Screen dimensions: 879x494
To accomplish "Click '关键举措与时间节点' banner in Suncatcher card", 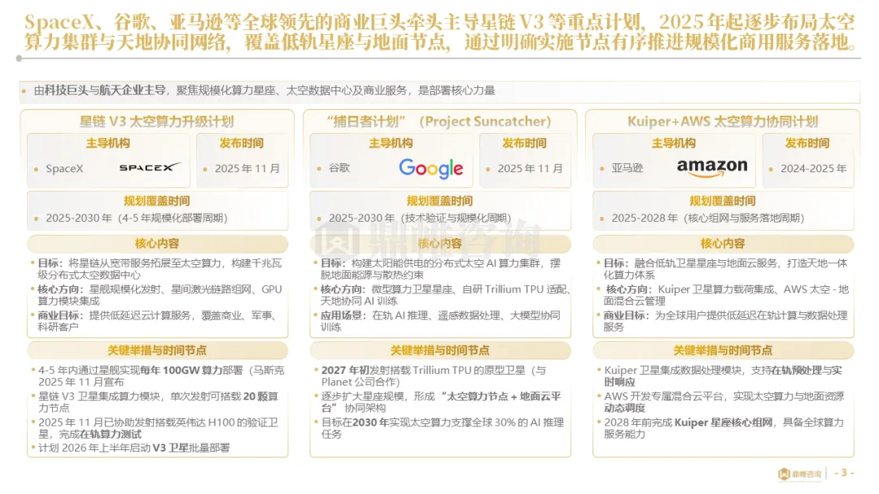I will click(x=440, y=350).
